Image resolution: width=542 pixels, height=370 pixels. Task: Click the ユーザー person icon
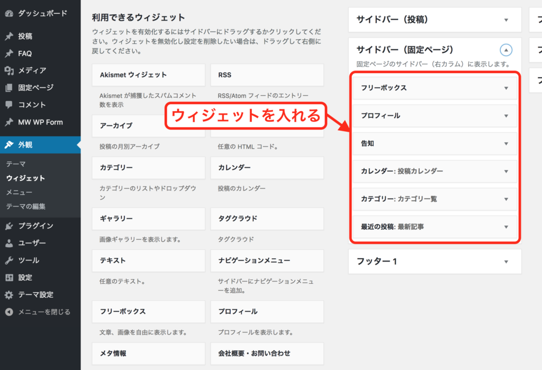coord(9,243)
